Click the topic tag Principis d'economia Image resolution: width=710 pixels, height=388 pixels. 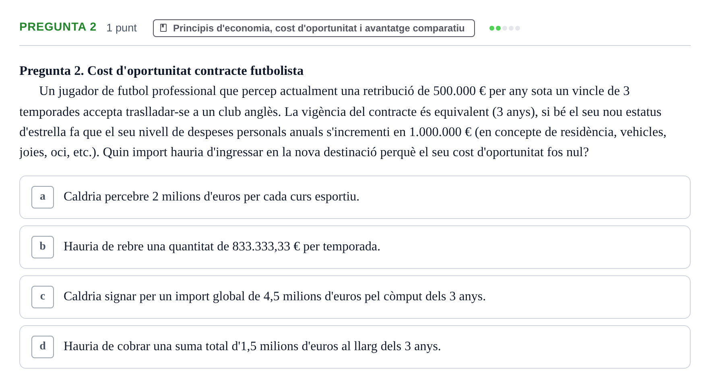tap(314, 28)
